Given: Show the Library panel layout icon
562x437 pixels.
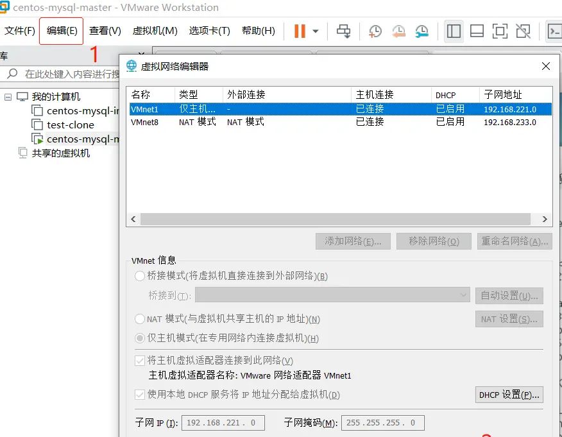Looking at the screenshot, I should (453, 30).
